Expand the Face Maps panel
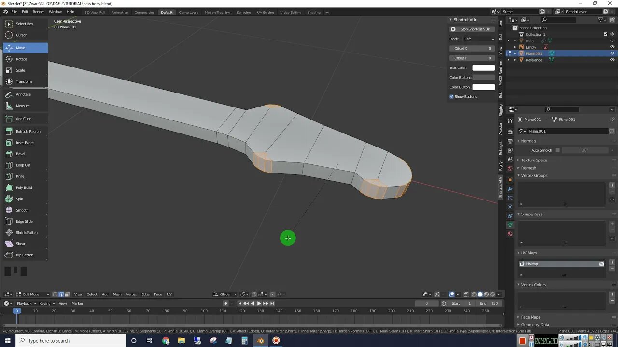618x347 pixels. coord(531,317)
